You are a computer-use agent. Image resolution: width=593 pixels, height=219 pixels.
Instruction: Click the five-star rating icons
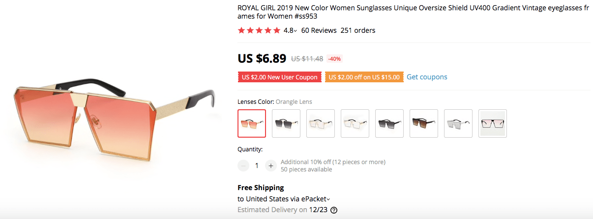[259, 30]
